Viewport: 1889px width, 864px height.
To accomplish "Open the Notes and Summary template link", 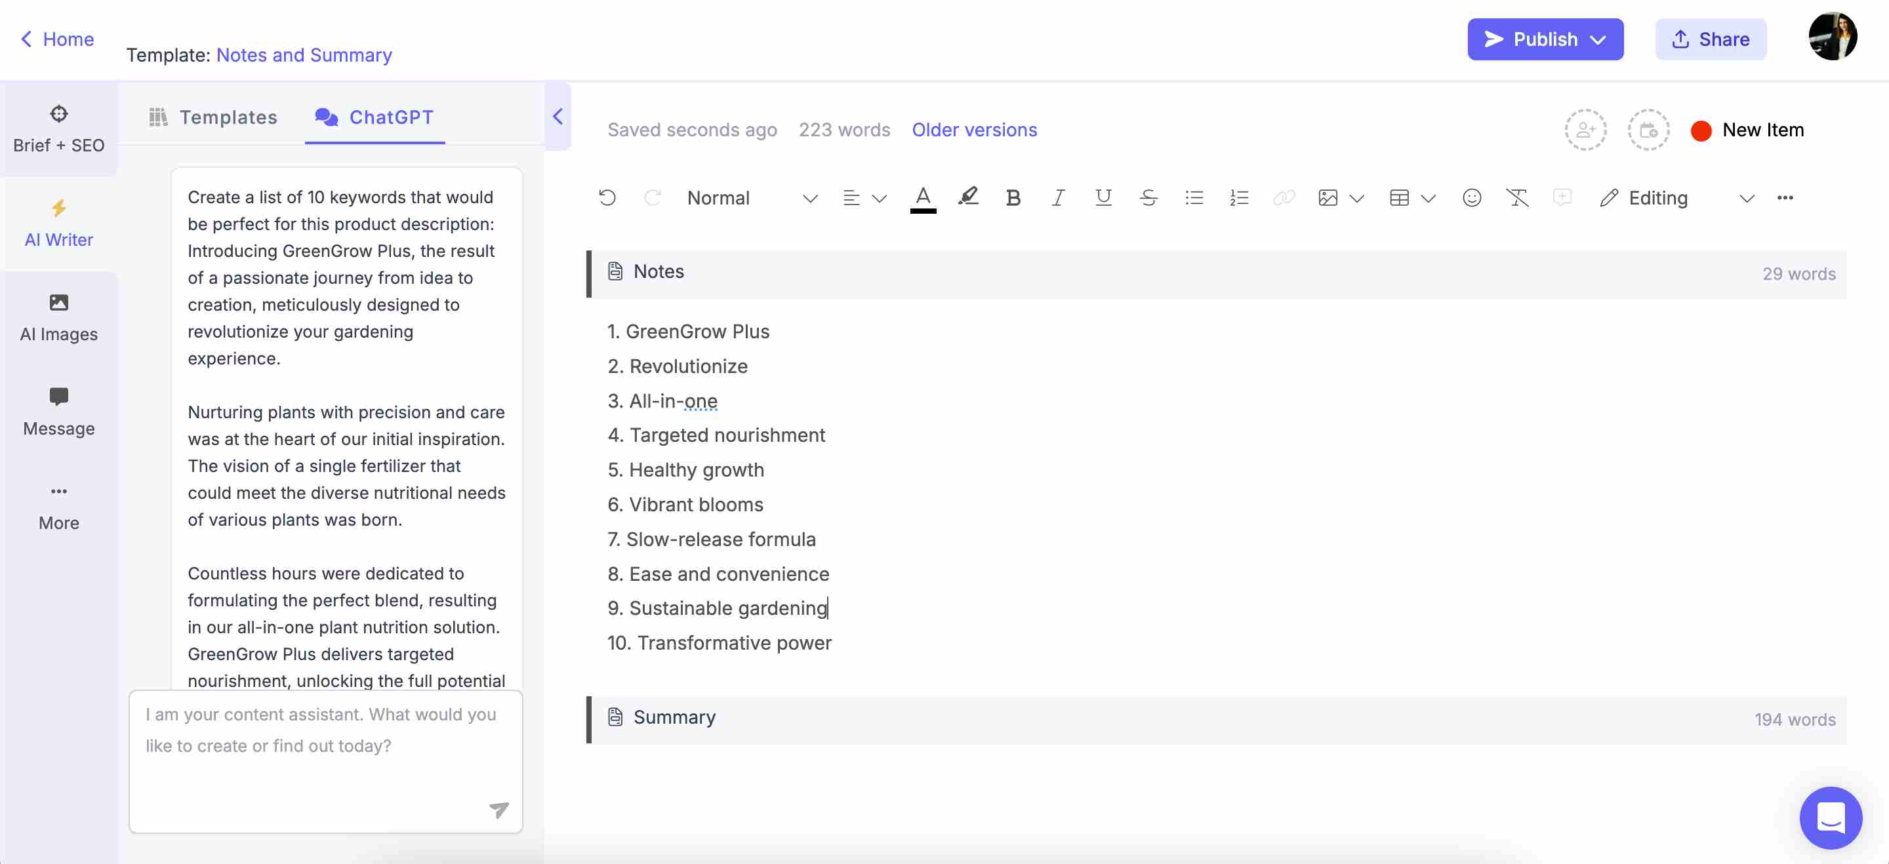I will (304, 55).
